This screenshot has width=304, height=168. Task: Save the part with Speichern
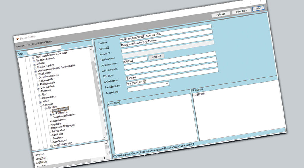tap(241, 11)
